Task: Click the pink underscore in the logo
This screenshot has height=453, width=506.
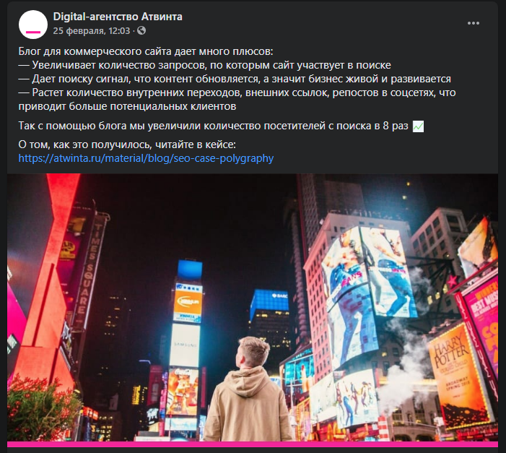Action: (x=33, y=32)
